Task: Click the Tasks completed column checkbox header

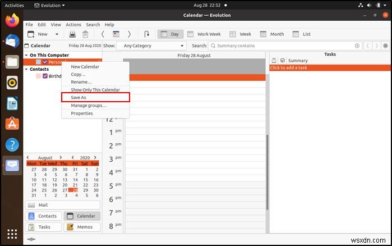Action: point(283,60)
